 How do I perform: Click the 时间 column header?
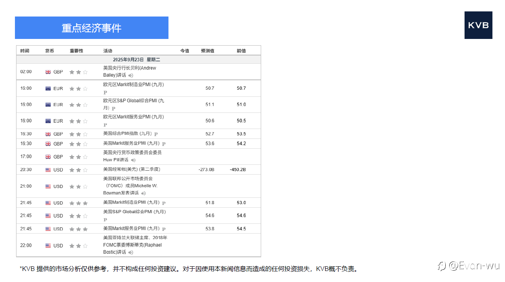pos(25,51)
